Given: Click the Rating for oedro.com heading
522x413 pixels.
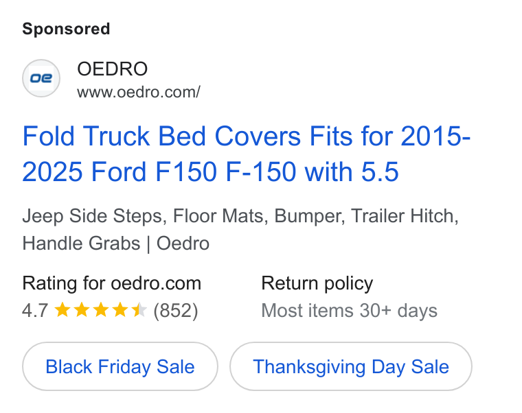Looking at the screenshot, I should [x=112, y=283].
